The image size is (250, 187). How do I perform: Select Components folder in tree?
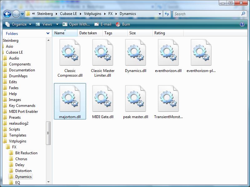[20, 64]
